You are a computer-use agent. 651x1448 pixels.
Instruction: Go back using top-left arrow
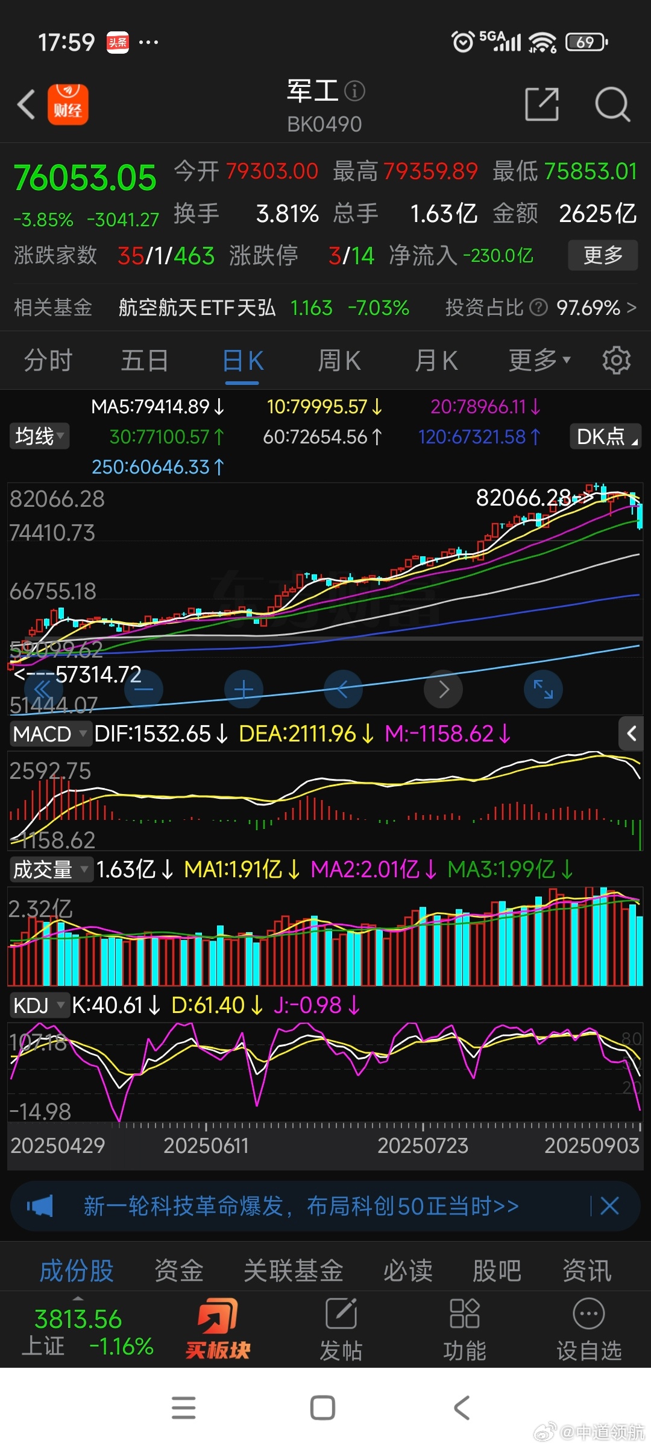(x=26, y=105)
